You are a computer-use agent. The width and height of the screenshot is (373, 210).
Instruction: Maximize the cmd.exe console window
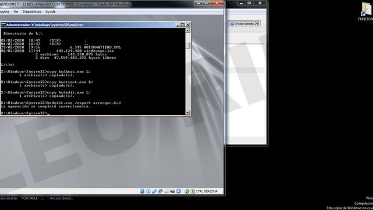[x=182, y=24]
